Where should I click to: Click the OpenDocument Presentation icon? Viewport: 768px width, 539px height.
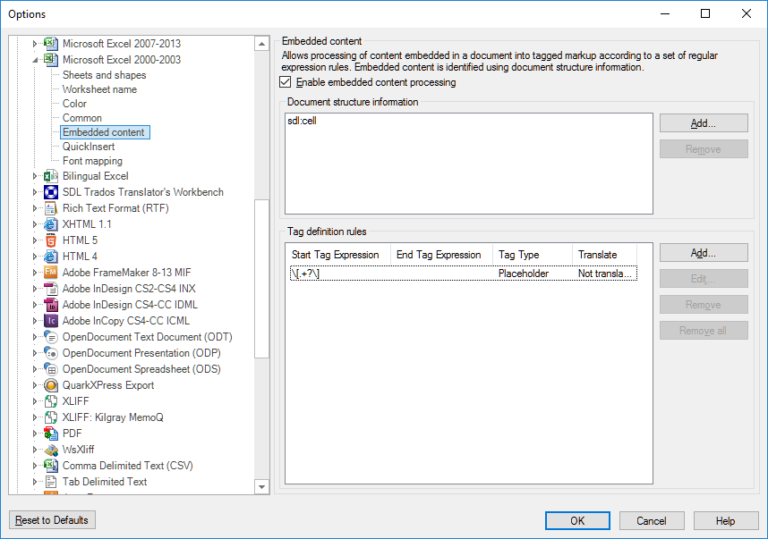click(x=51, y=353)
